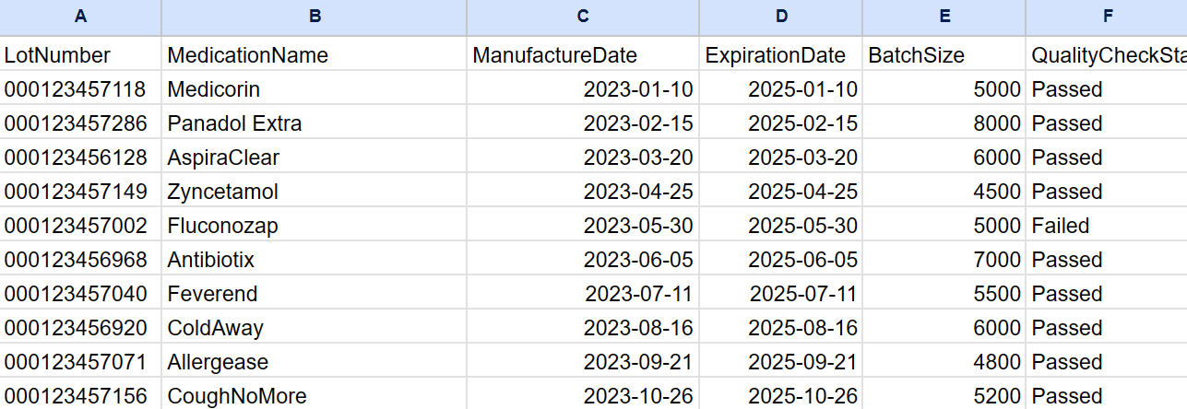Image resolution: width=1187 pixels, height=409 pixels.
Task: Select column B header
Action: click(315, 16)
